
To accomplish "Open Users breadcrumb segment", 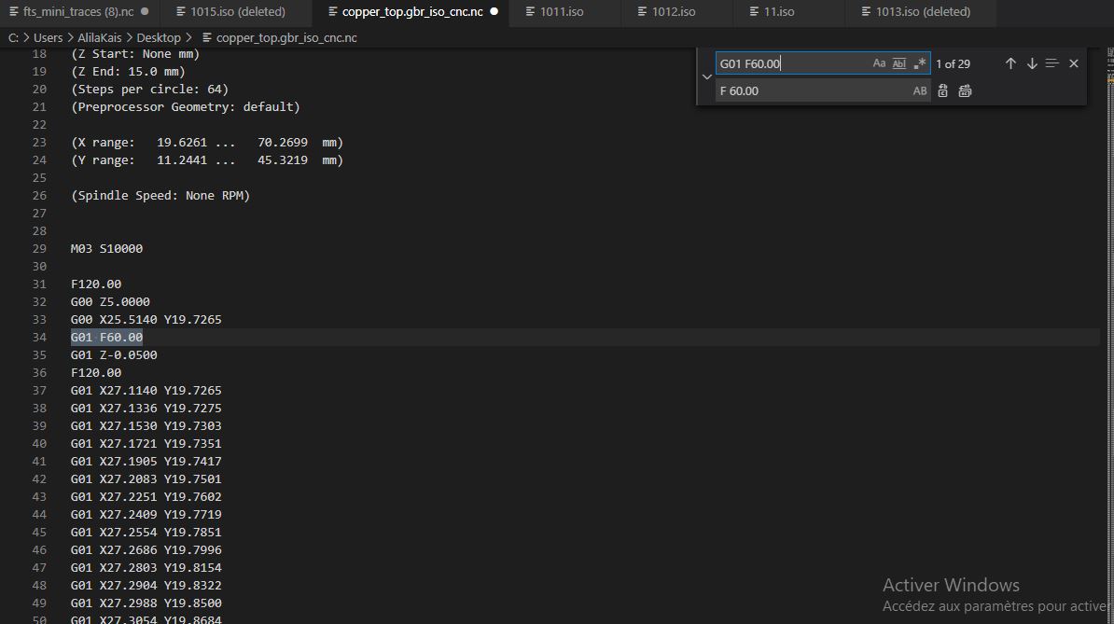I will [x=48, y=37].
